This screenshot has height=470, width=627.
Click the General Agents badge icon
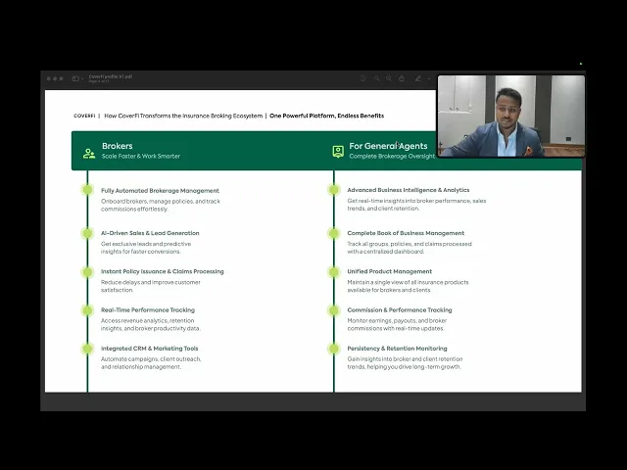[x=338, y=152]
